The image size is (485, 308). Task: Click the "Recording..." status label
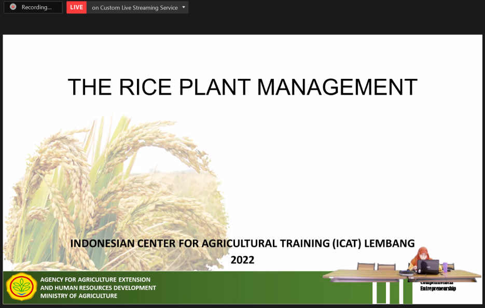pyautogui.click(x=36, y=7)
